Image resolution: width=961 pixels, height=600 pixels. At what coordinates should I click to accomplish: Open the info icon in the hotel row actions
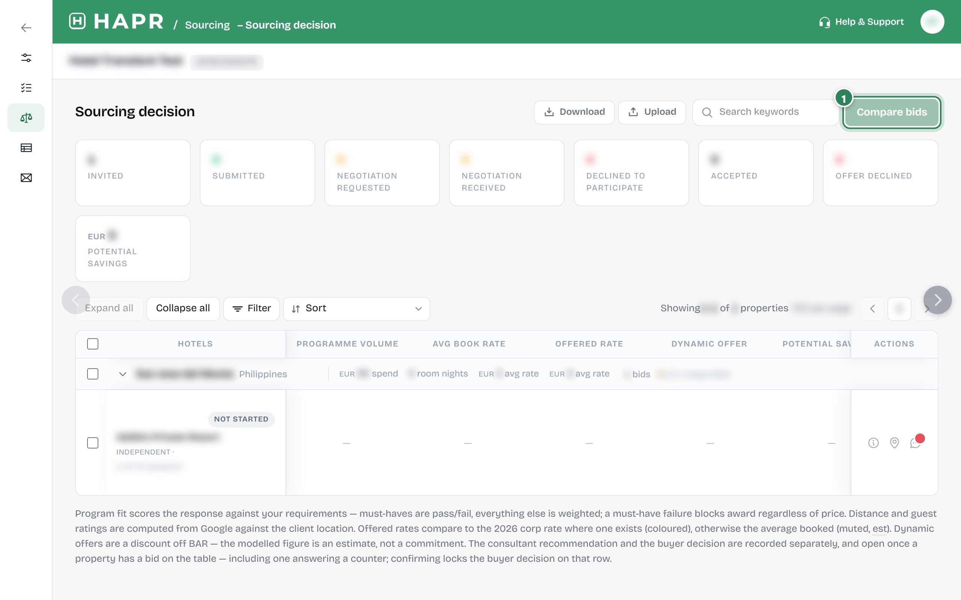click(x=873, y=442)
